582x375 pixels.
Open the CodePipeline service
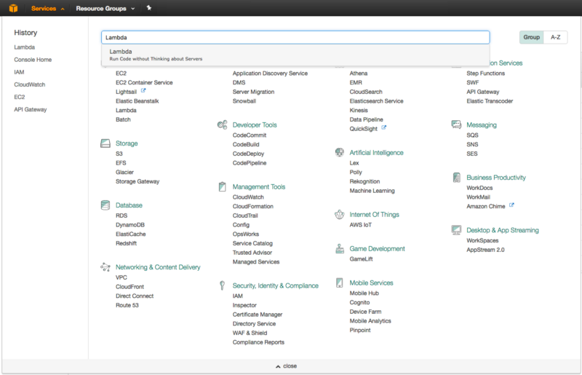[x=250, y=163]
